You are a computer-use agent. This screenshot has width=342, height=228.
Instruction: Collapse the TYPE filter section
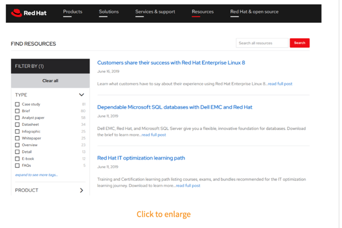point(82,95)
